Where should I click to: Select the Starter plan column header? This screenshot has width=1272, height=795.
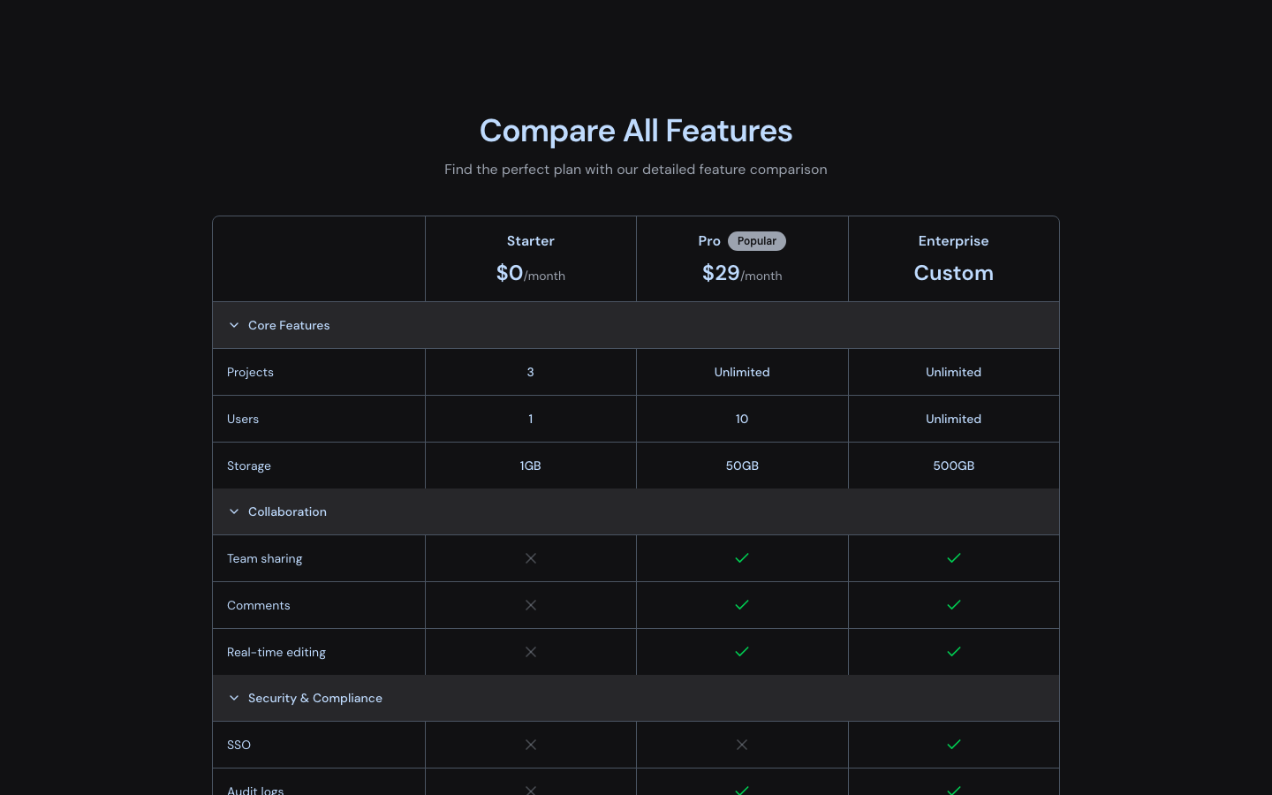pyautogui.click(x=530, y=241)
